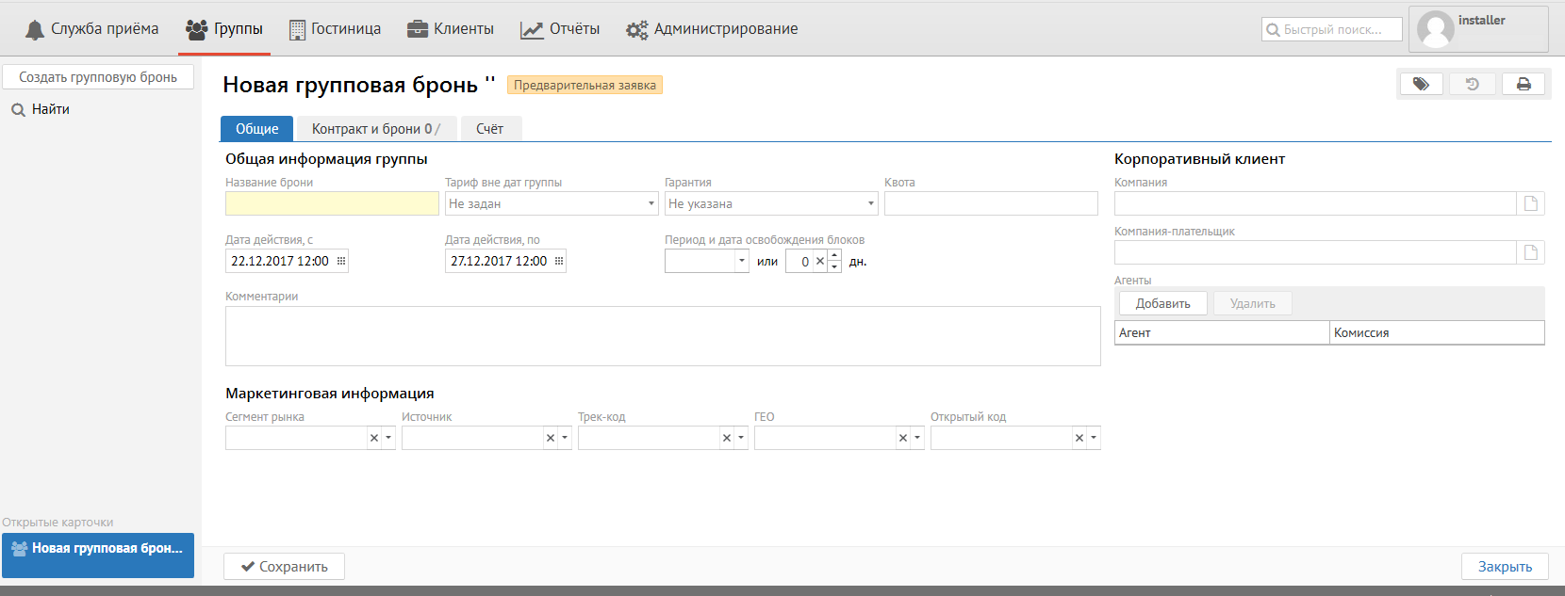Switch to the Контракт и брони tab
1565x596 pixels.
(375, 129)
